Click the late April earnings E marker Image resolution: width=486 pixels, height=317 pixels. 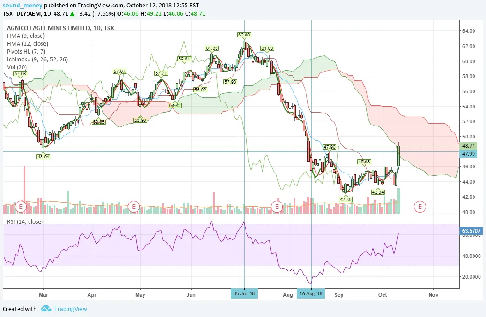(134, 206)
